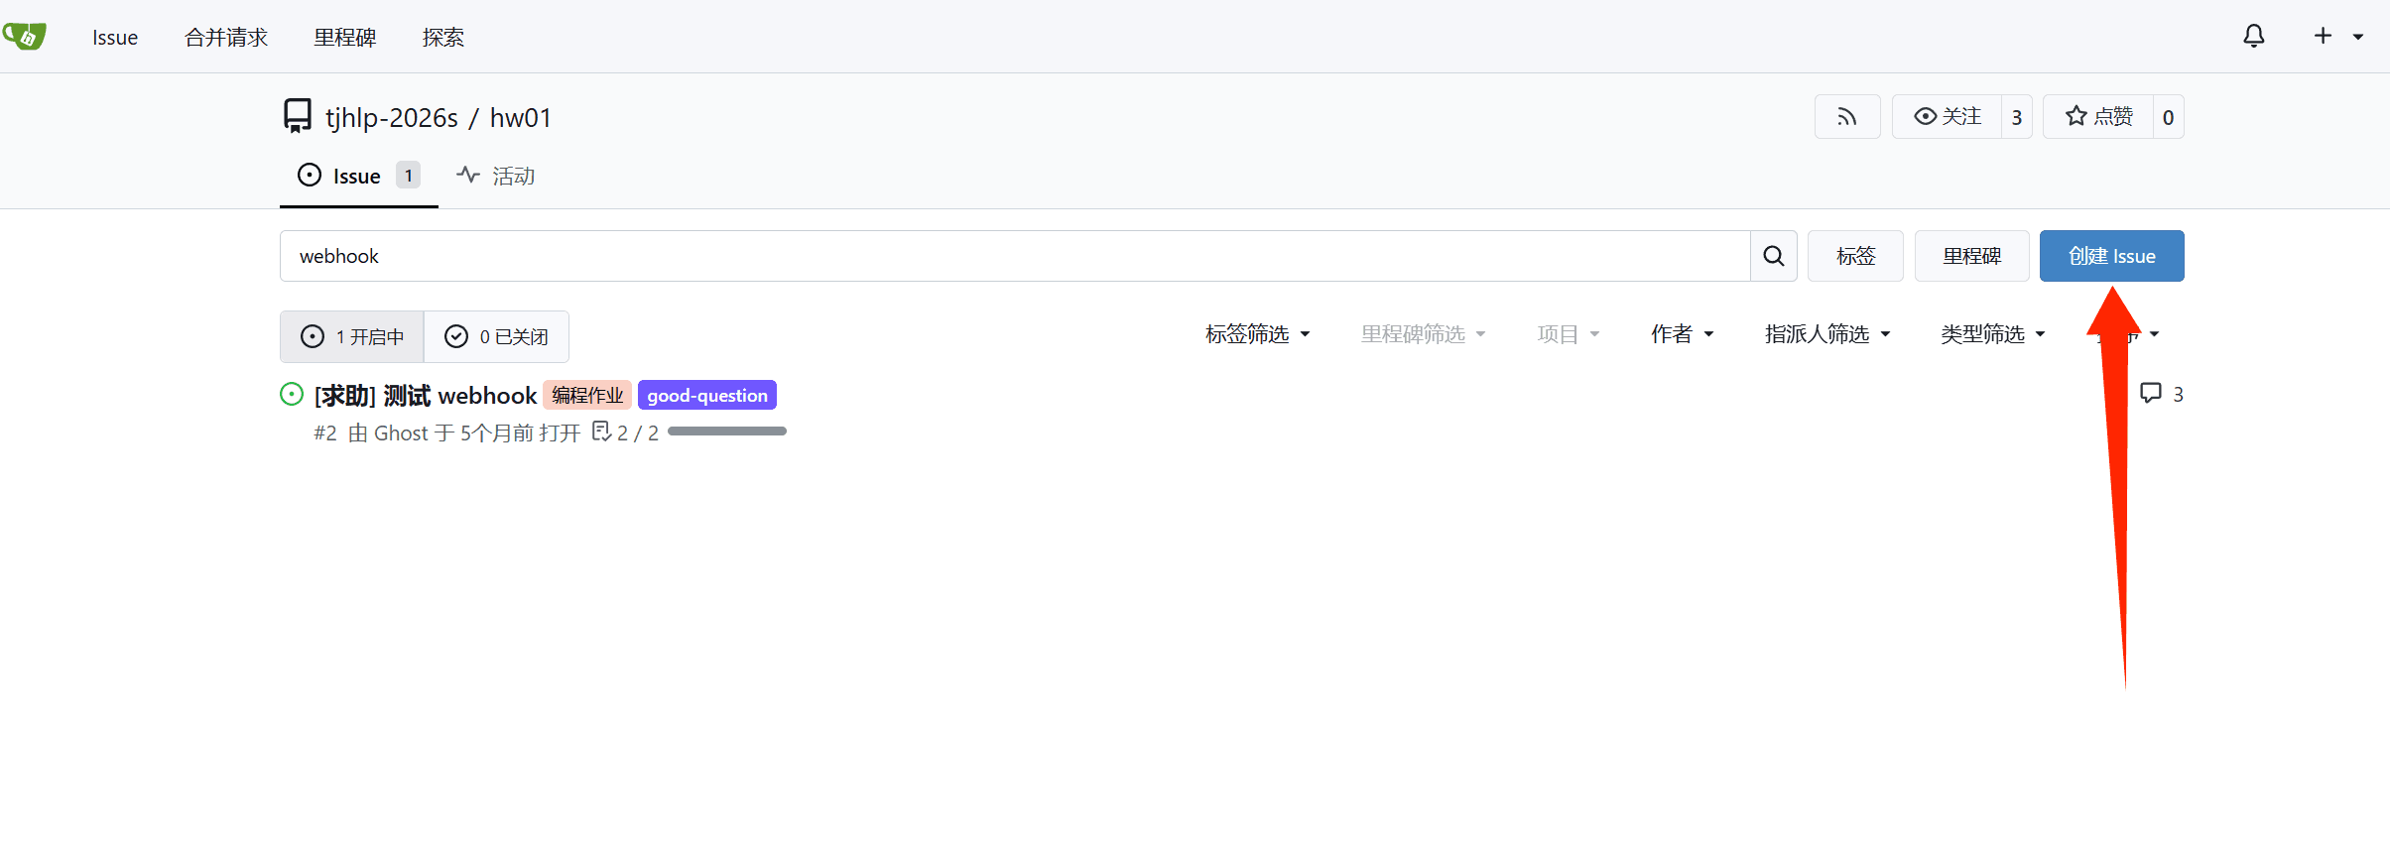The image size is (2390, 865).
Task: Expand the 类型筛选 filter
Action: (1993, 334)
